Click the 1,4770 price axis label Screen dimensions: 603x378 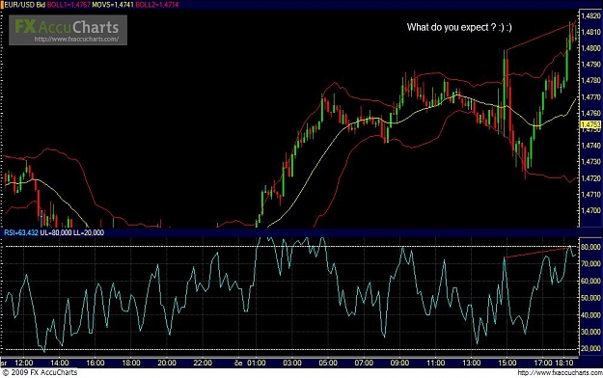click(x=590, y=97)
